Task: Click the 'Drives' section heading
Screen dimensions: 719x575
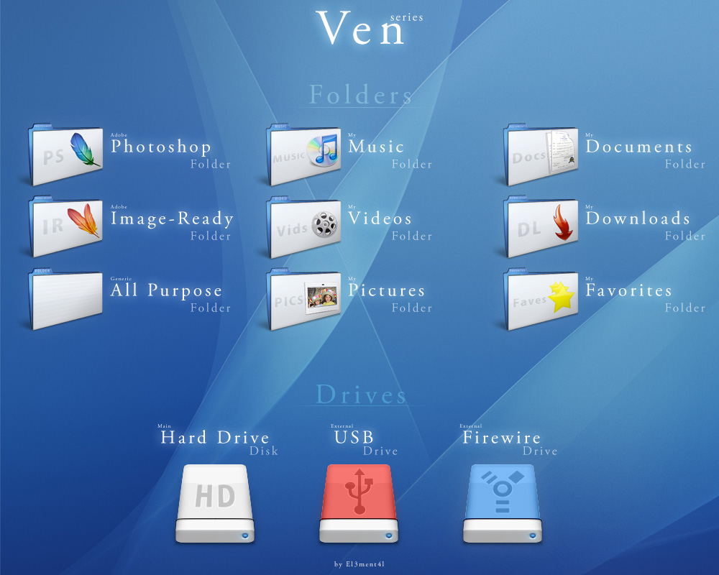Action: tap(362, 395)
